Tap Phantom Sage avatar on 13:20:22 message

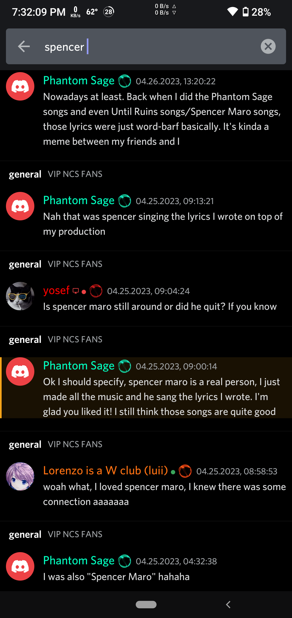tap(20, 86)
